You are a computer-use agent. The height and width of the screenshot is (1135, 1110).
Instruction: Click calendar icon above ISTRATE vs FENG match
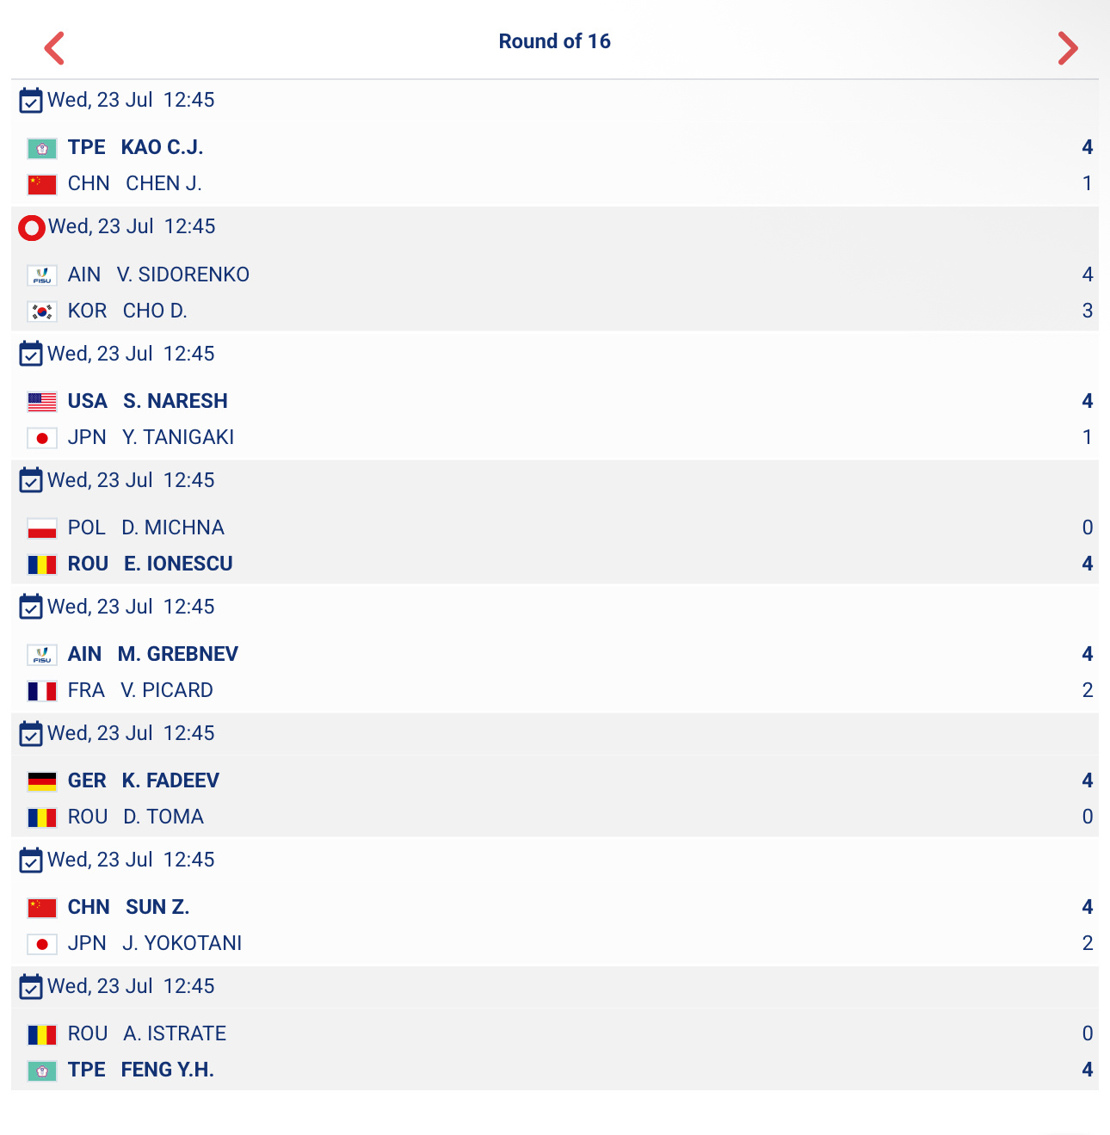[x=31, y=987]
